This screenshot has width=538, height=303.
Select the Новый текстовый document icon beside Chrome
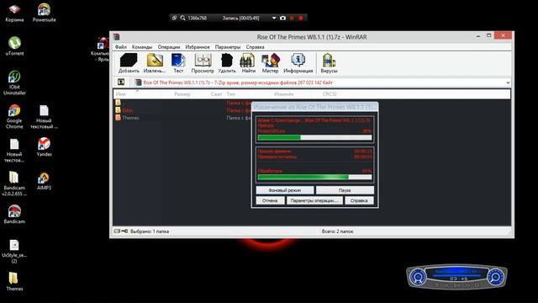(44, 117)
